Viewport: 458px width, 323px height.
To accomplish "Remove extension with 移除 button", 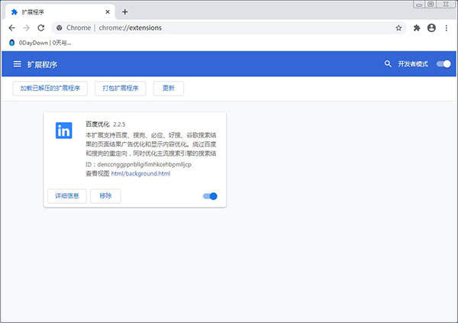I will (x=105, y=195).
